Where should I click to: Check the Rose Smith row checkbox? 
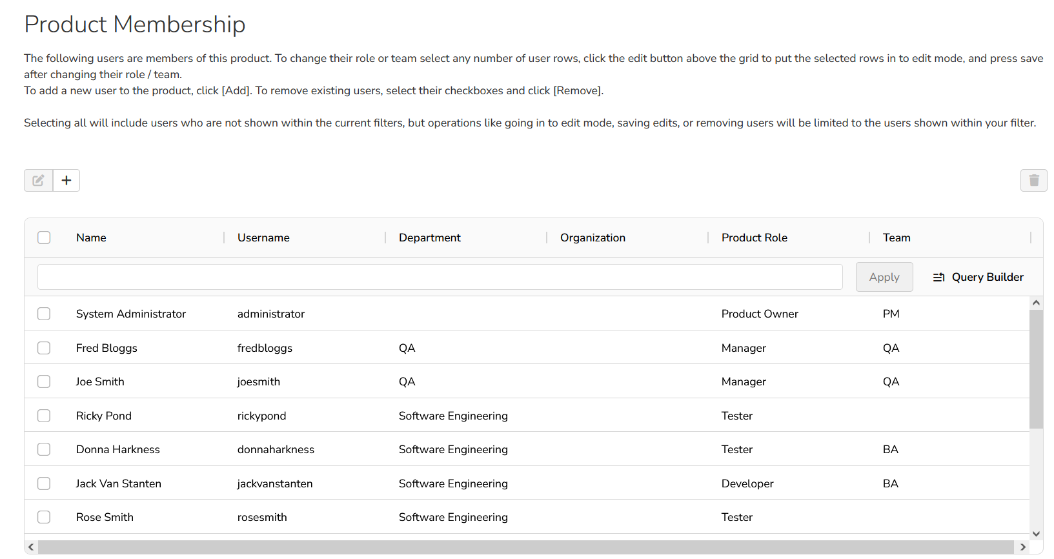[44, 517]
